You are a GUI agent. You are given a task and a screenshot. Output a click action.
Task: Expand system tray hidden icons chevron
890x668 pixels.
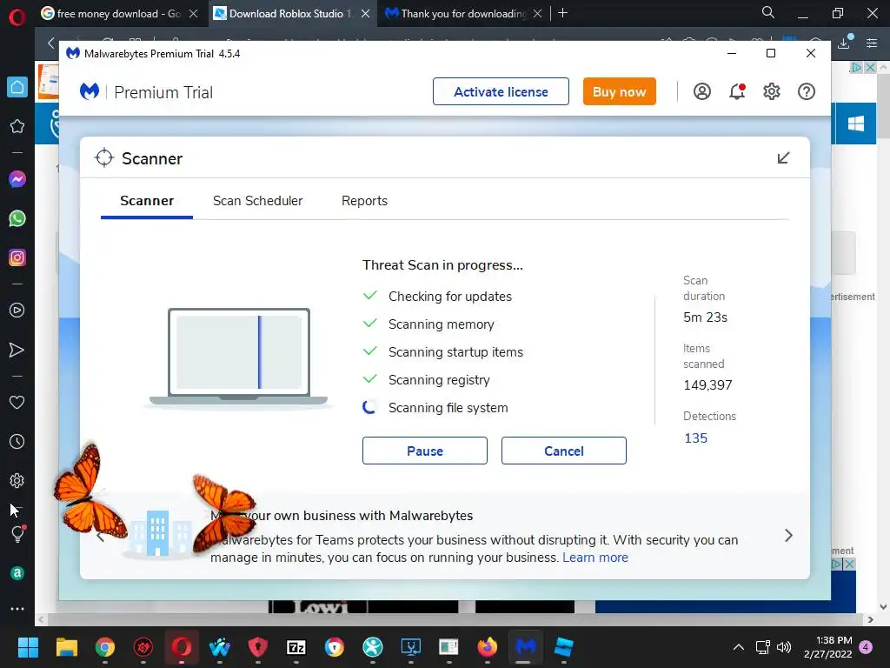point(739,647)
